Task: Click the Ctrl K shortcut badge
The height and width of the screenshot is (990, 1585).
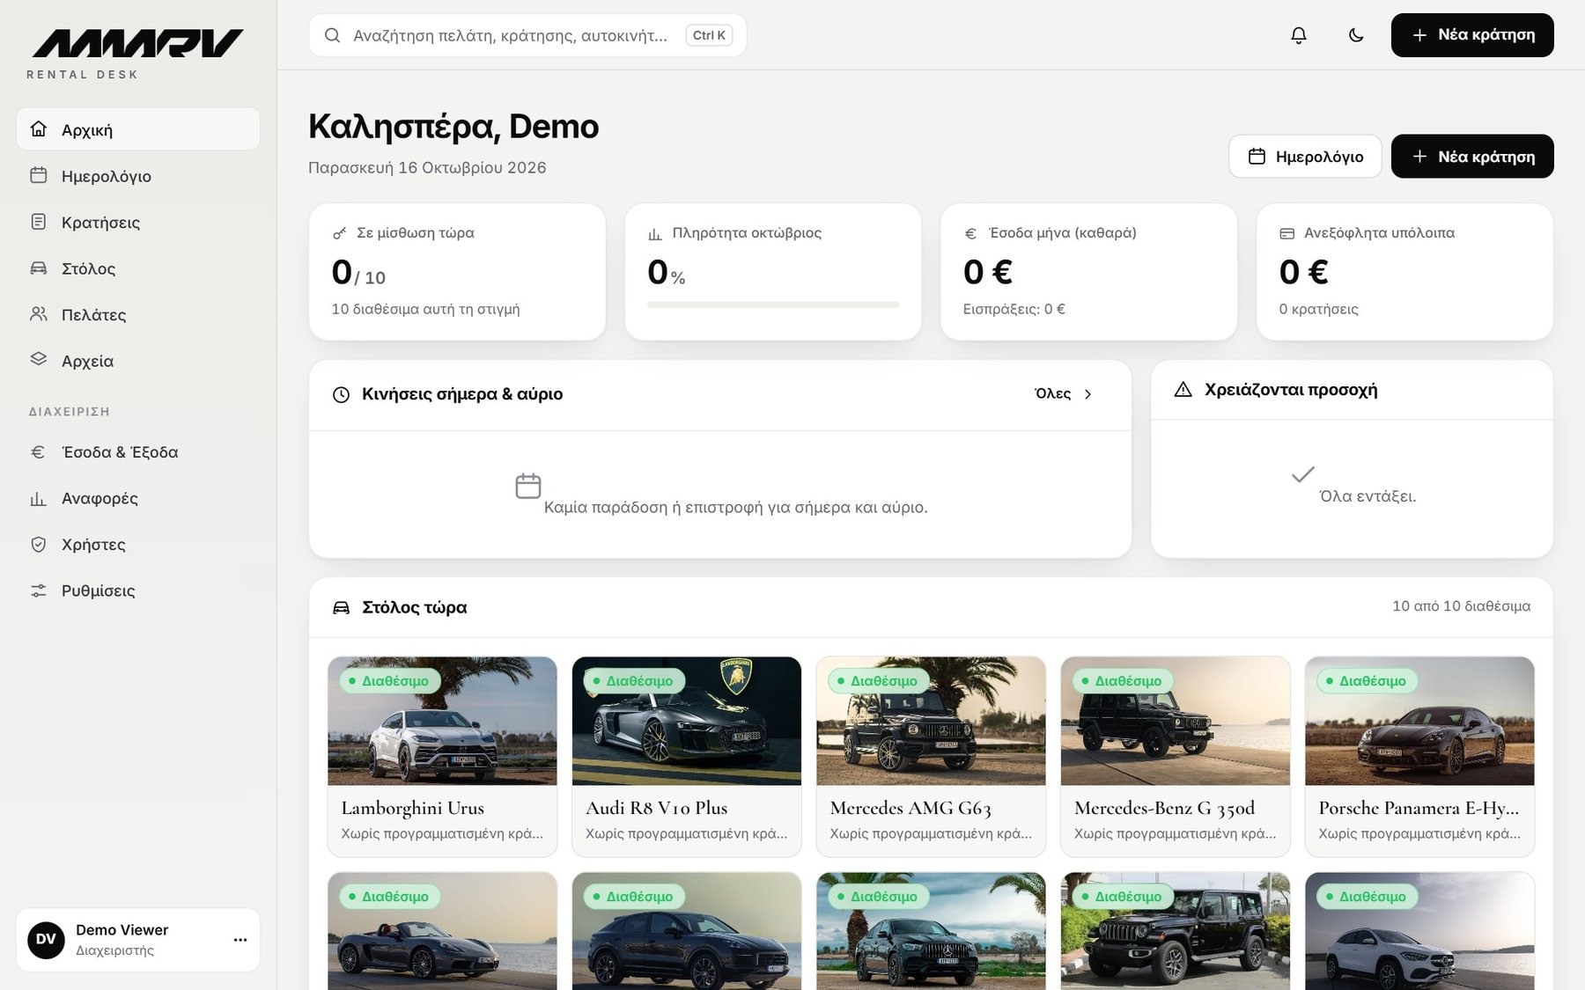Action: 709,35
